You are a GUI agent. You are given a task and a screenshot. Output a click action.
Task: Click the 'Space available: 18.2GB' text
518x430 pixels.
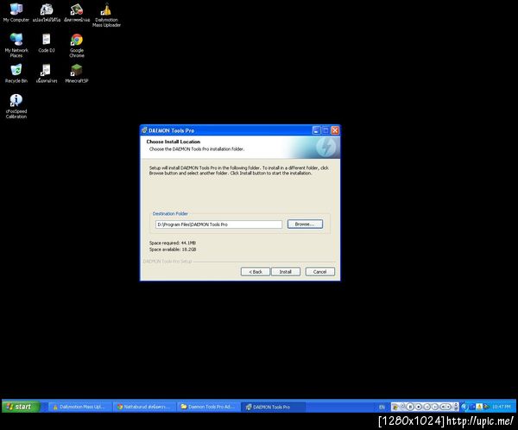click(173, 250)
